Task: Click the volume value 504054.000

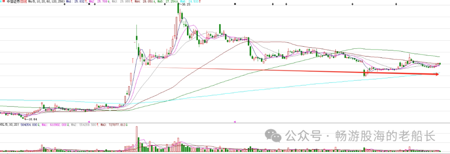Action: coord(29,125)
